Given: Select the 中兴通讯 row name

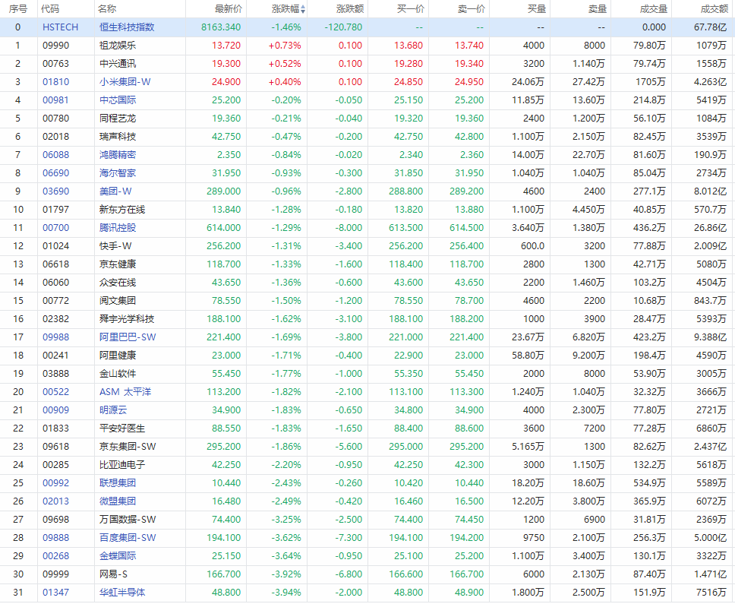Looking at the screenshot, I should [x=118, y=64].
